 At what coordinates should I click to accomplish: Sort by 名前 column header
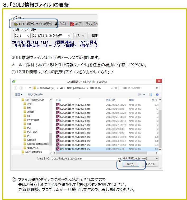[58, 100]
